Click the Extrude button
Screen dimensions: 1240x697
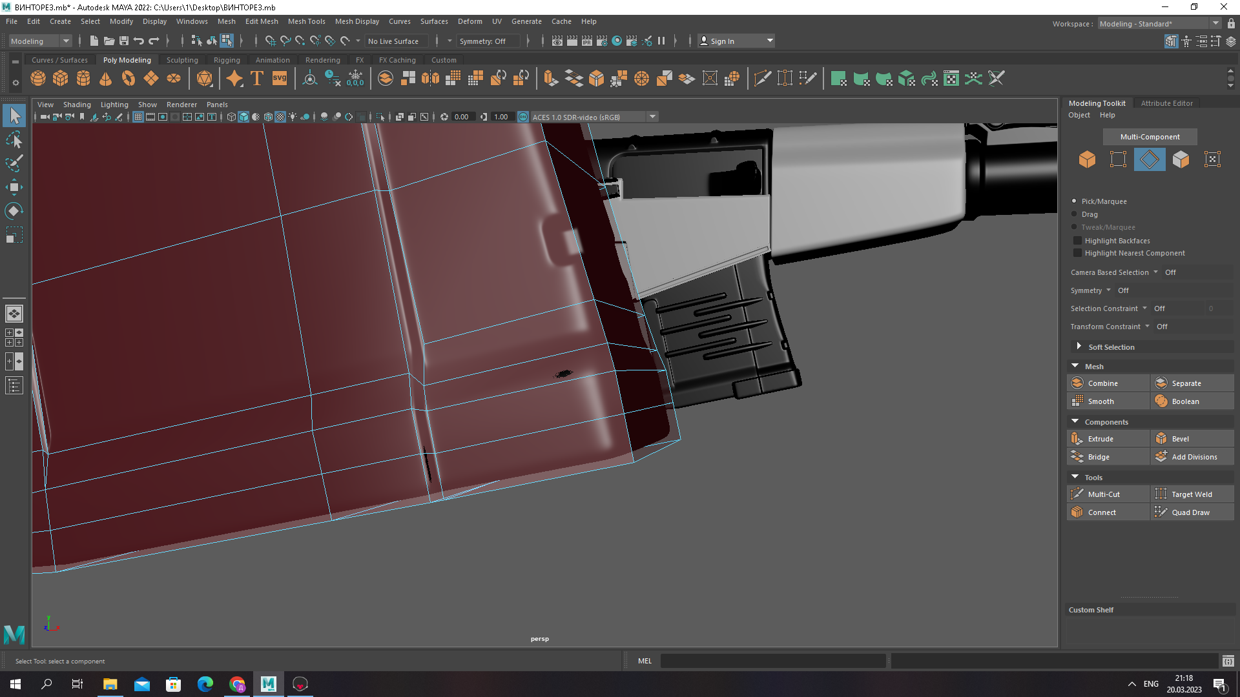(x=1108, y=439)
